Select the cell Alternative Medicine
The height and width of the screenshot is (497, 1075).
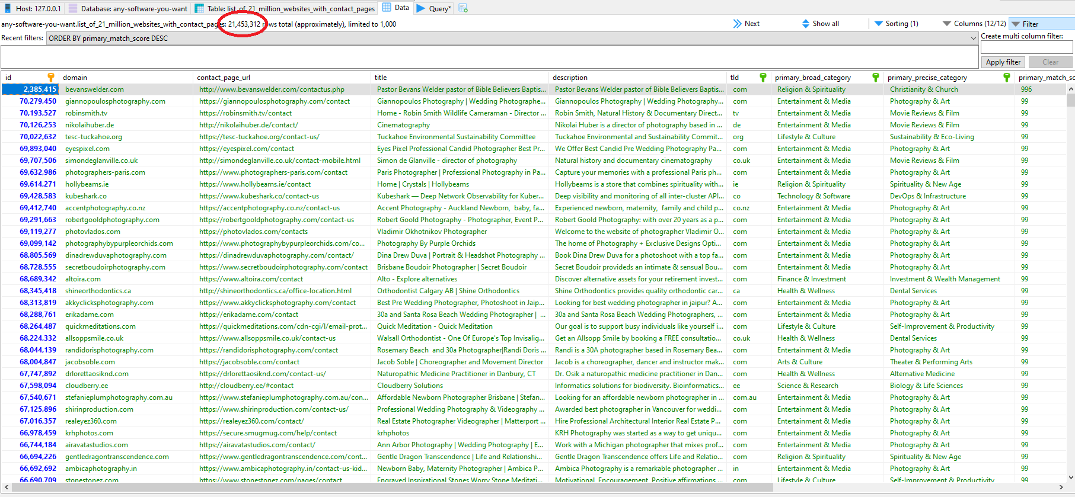[x=949, y=374]
